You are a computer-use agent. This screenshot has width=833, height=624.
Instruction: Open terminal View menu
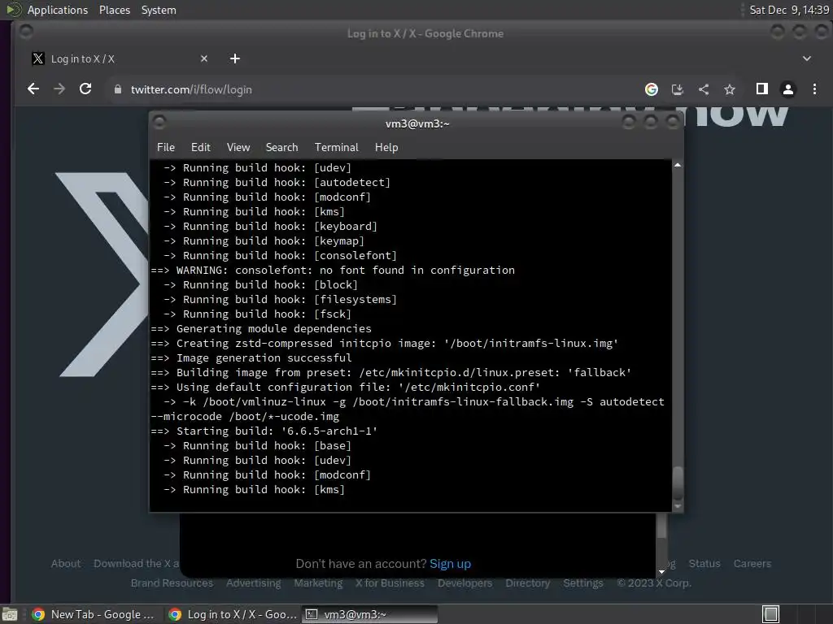(x=238, y=147)
